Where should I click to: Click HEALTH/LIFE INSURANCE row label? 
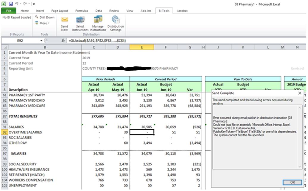click(x=29, y=169)
